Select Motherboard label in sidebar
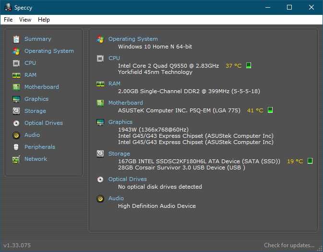323x252 pixels. tap(42, 87)
